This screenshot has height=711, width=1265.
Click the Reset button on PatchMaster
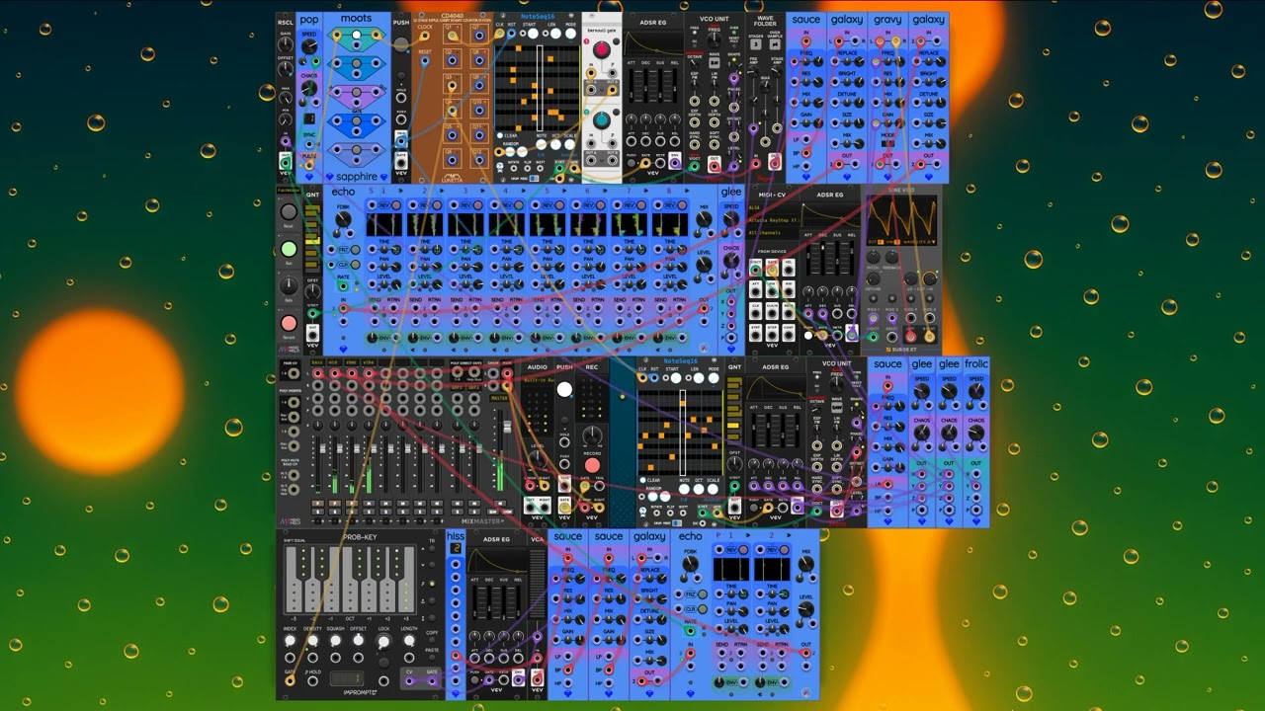click(289, 211)
